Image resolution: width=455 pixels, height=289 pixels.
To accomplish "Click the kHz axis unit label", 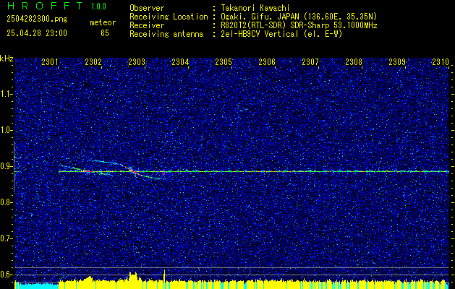I will point(7,59).
